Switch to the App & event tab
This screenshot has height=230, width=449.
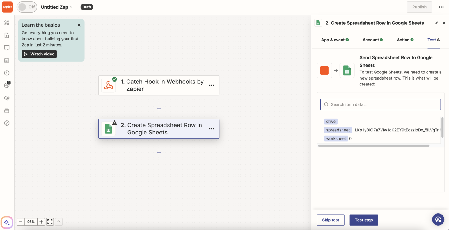pos(335,40)
